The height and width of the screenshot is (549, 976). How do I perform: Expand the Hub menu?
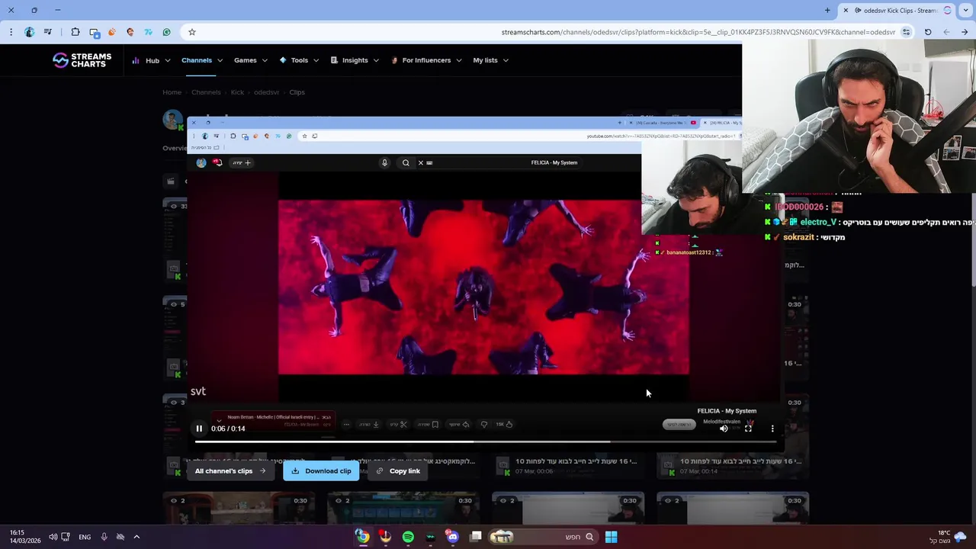[152, 60]
